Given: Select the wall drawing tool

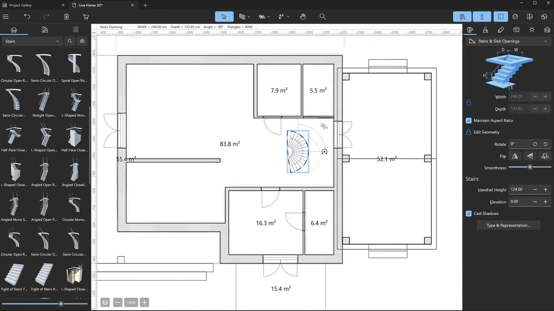Looking at the screenshot, I should (242, 16).
